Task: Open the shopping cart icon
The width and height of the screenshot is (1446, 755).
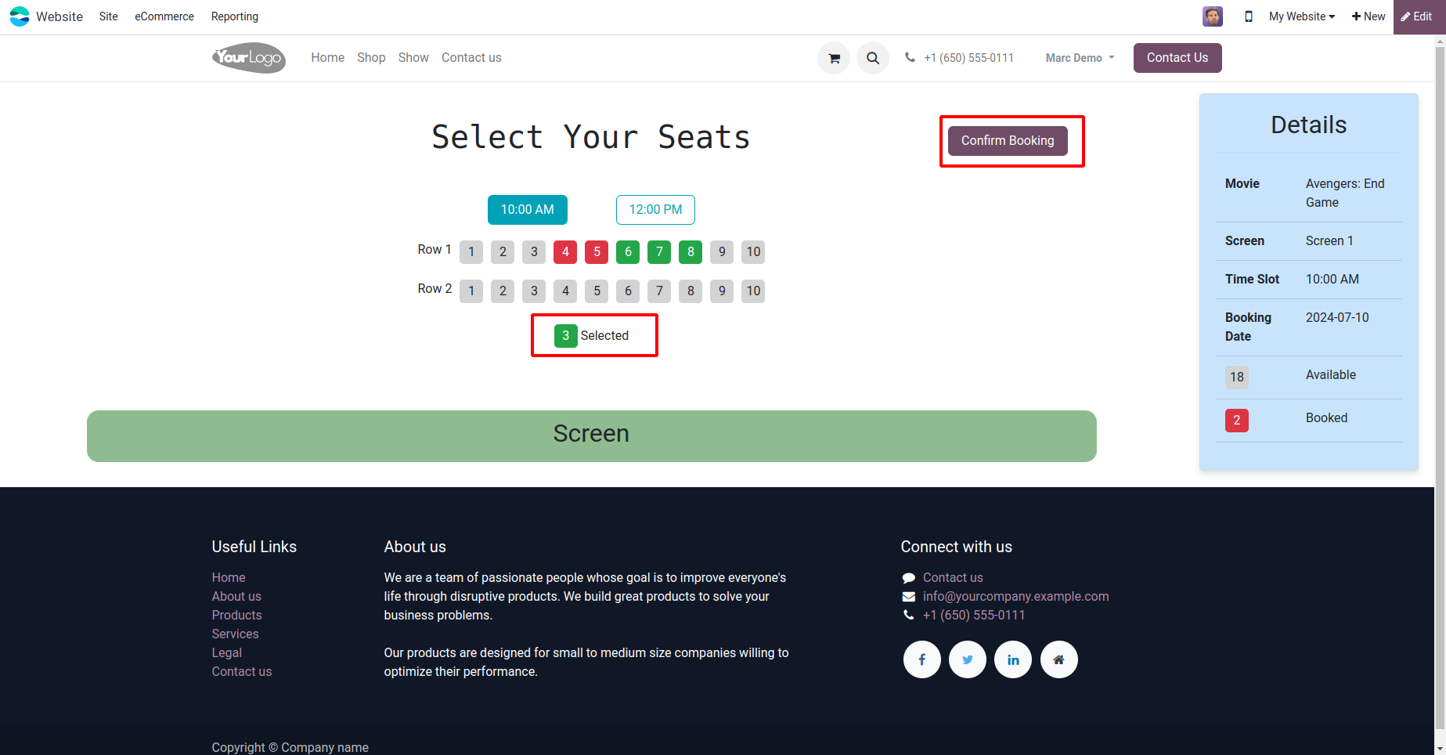Action: coord(834,58)
